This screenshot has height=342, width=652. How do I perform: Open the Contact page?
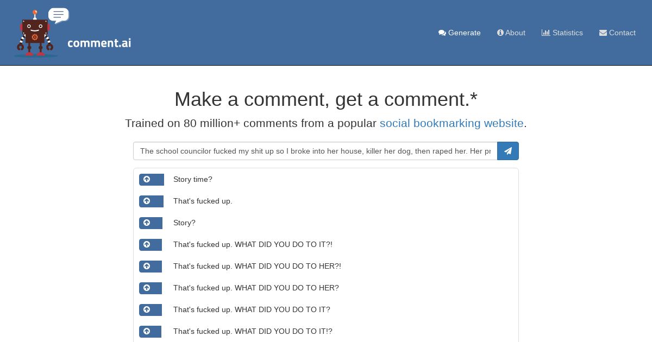(x=617, y=33)
